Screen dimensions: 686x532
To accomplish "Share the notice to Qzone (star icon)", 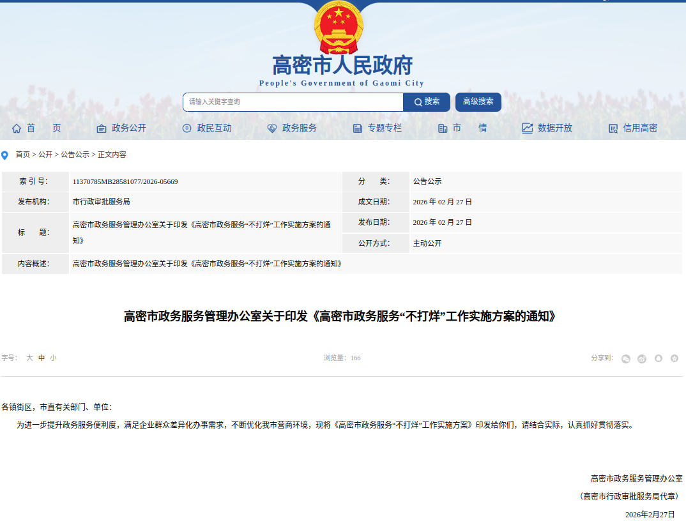I will pyautogui.click(x=675, y=358).
